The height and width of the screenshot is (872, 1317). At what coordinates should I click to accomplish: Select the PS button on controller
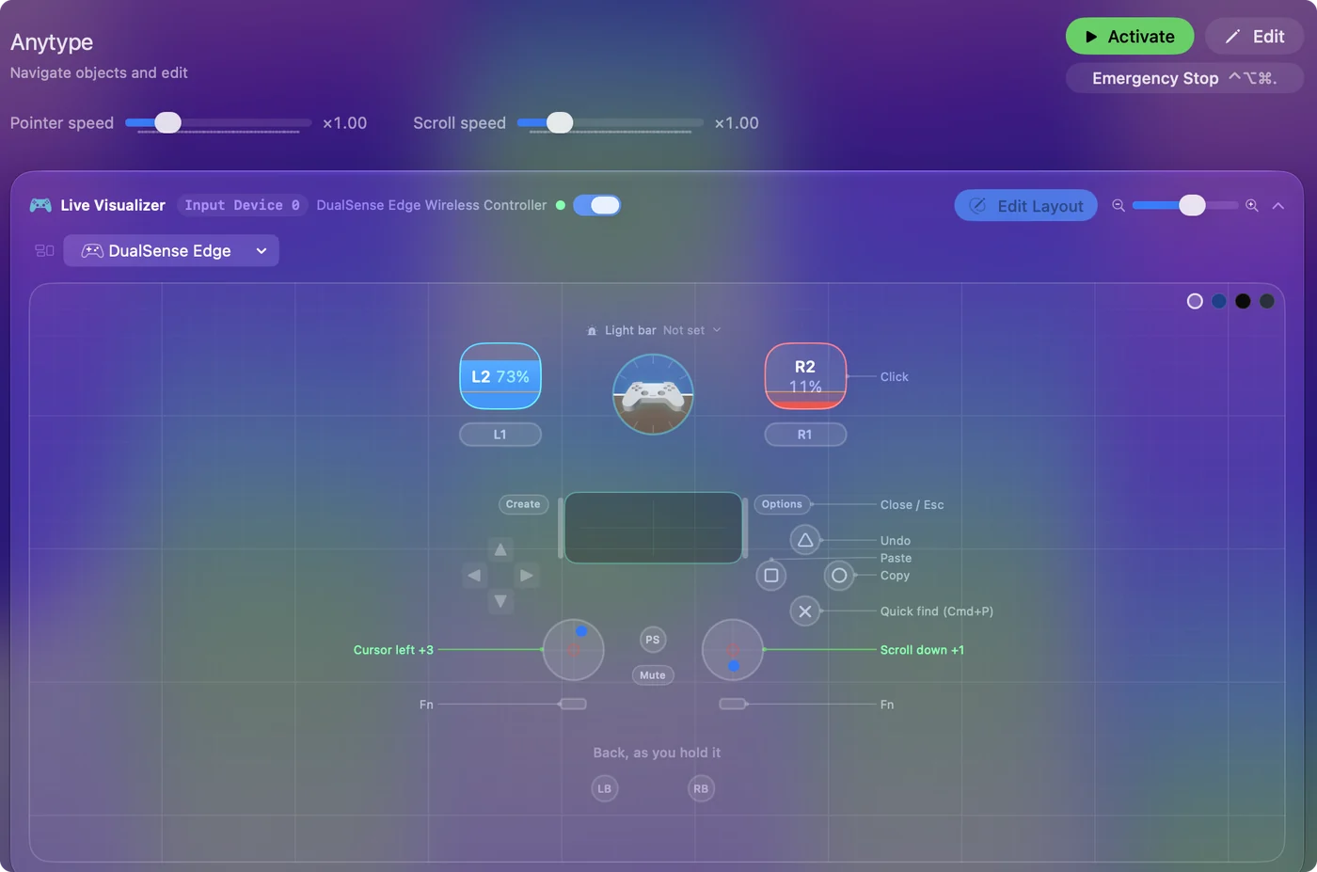point(653,640)
